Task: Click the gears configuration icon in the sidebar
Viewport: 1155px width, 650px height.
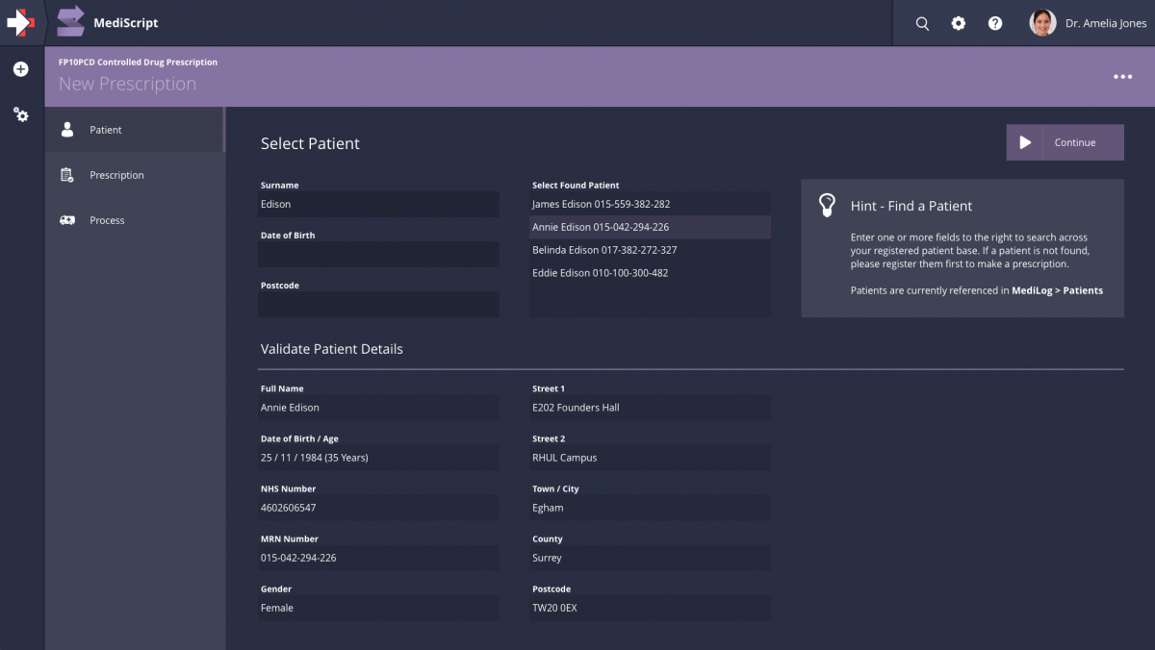Action: [20, 114]
